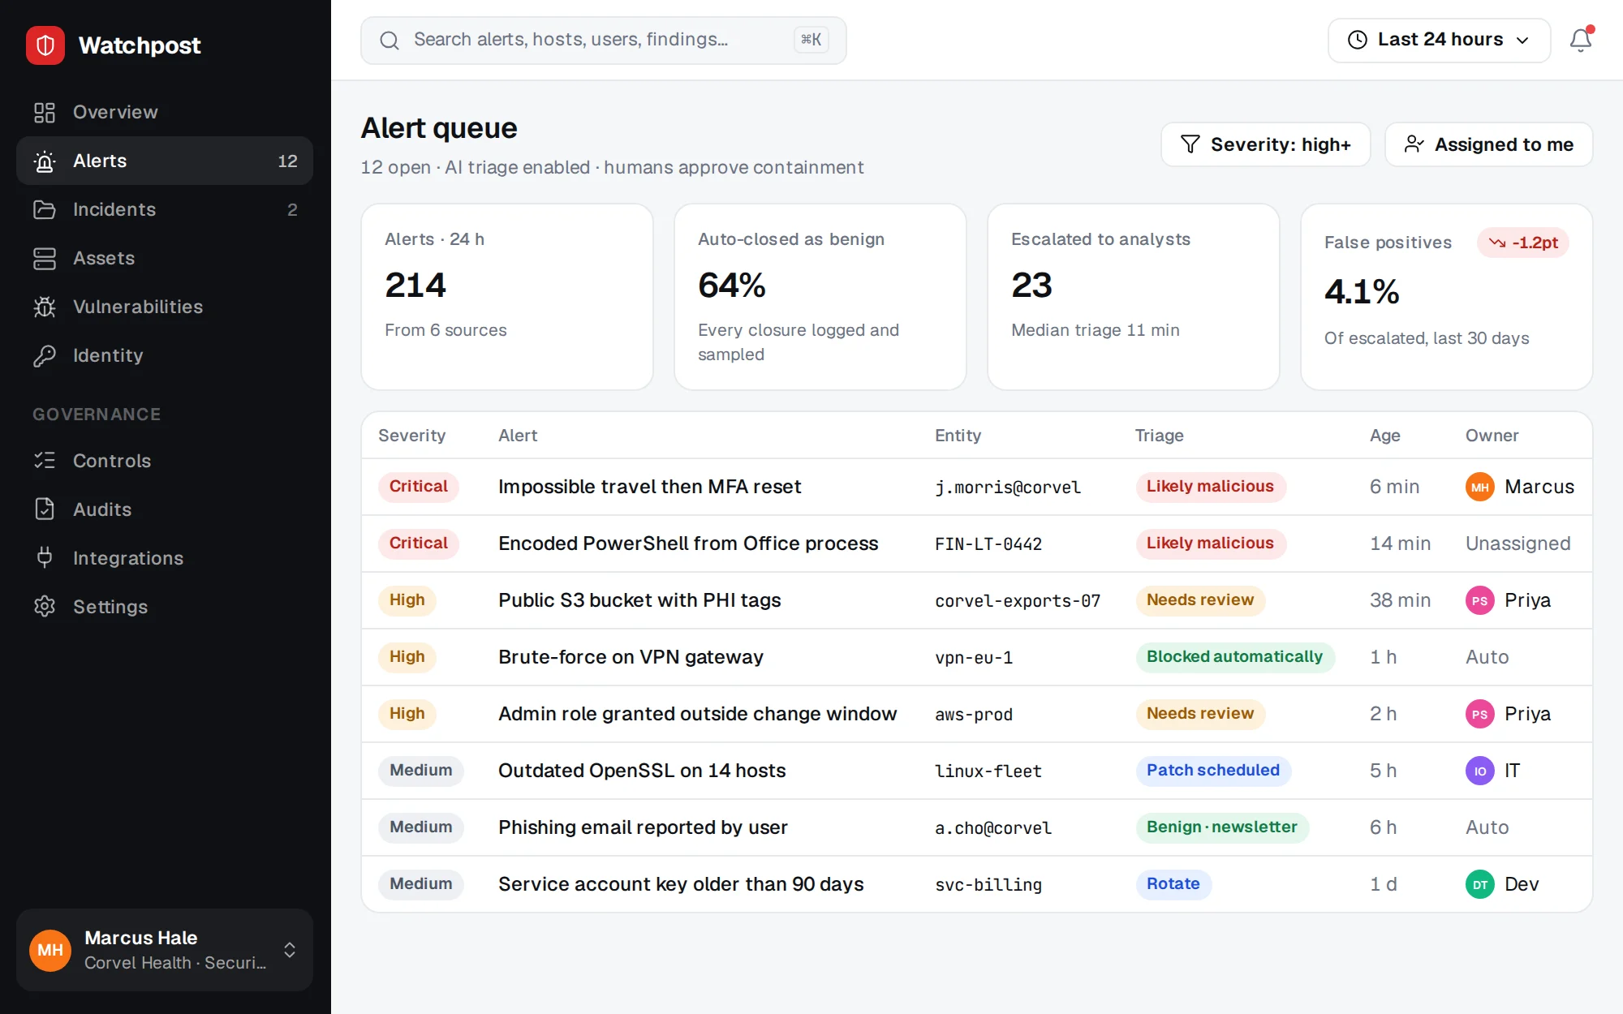The width and height of the screenshot is (1623, 1014).
Task: Click the Identity key icon
Action: coord(45,355)
